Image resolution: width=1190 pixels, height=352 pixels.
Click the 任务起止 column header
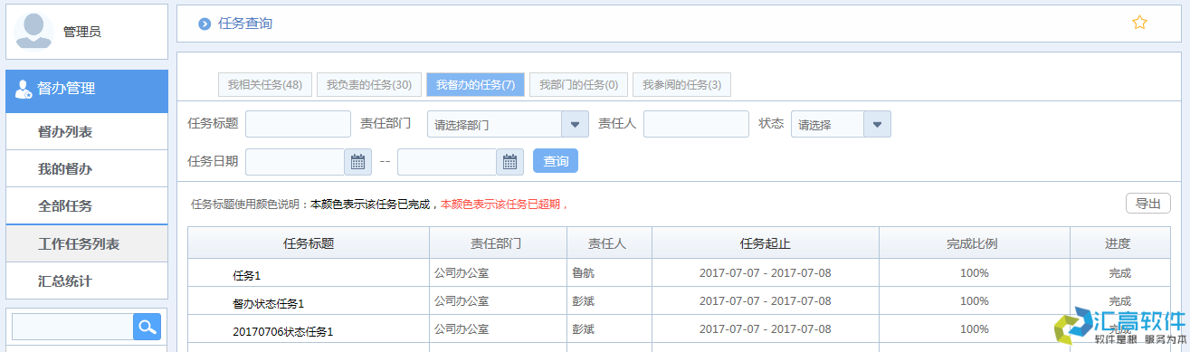[765, 243]
